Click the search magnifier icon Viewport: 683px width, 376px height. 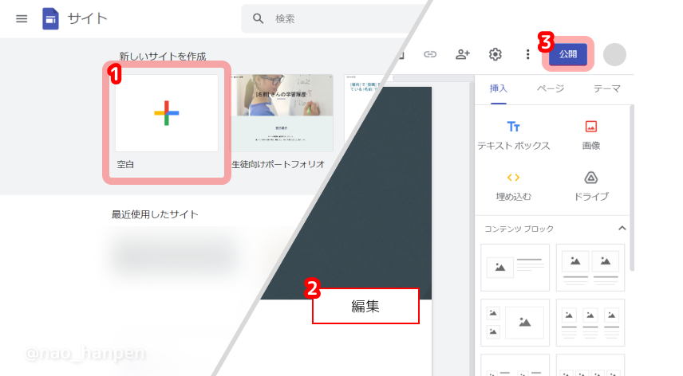coord(258,18)
